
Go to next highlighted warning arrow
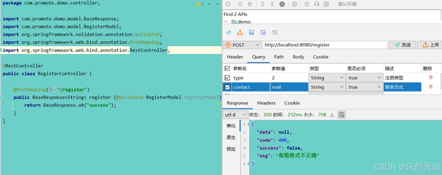tap(217, 4)
